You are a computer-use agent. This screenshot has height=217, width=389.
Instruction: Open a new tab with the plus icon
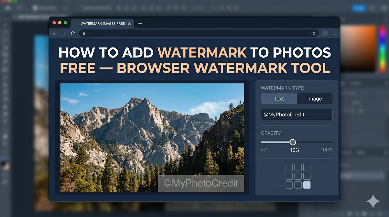point(140,24)
